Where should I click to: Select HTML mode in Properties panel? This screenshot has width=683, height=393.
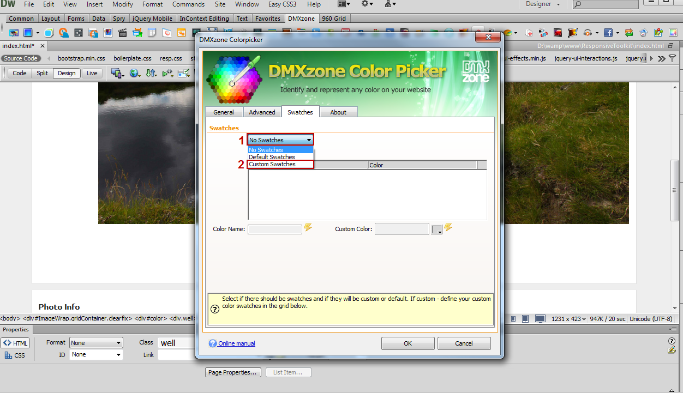(x=15, y=343)
